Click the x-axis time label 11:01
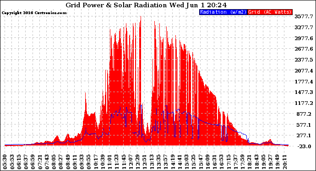 coord(110,162)
